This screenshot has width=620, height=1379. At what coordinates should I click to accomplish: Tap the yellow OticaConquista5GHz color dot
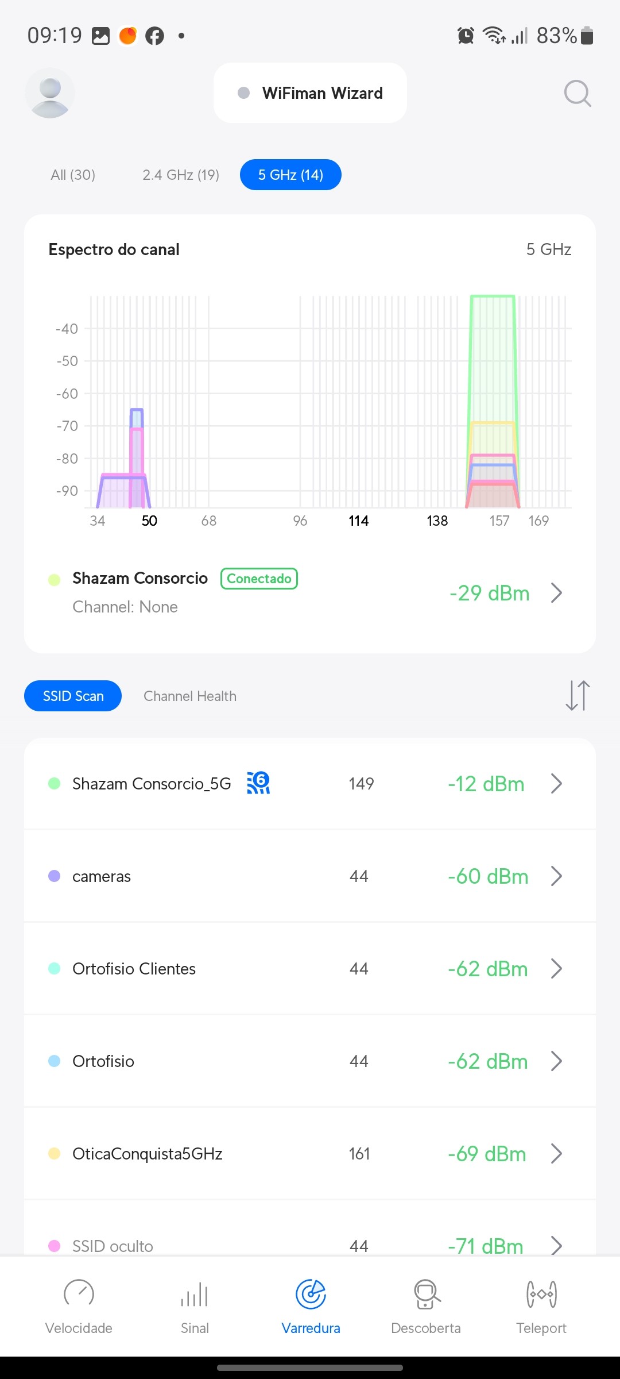(55, 1153)
